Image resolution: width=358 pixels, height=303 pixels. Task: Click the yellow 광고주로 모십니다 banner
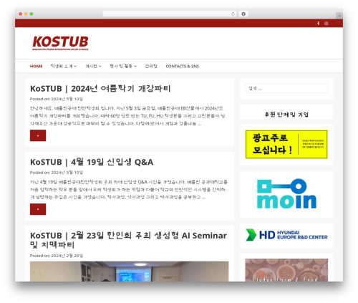click(286, 144)
